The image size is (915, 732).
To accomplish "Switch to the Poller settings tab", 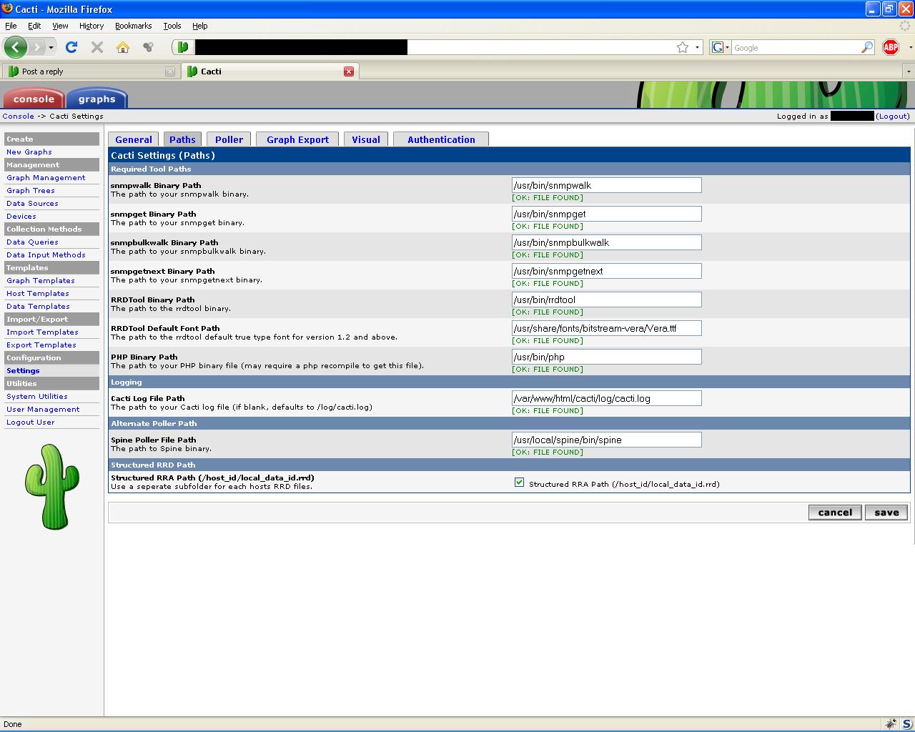I will (x=229, y=139).
